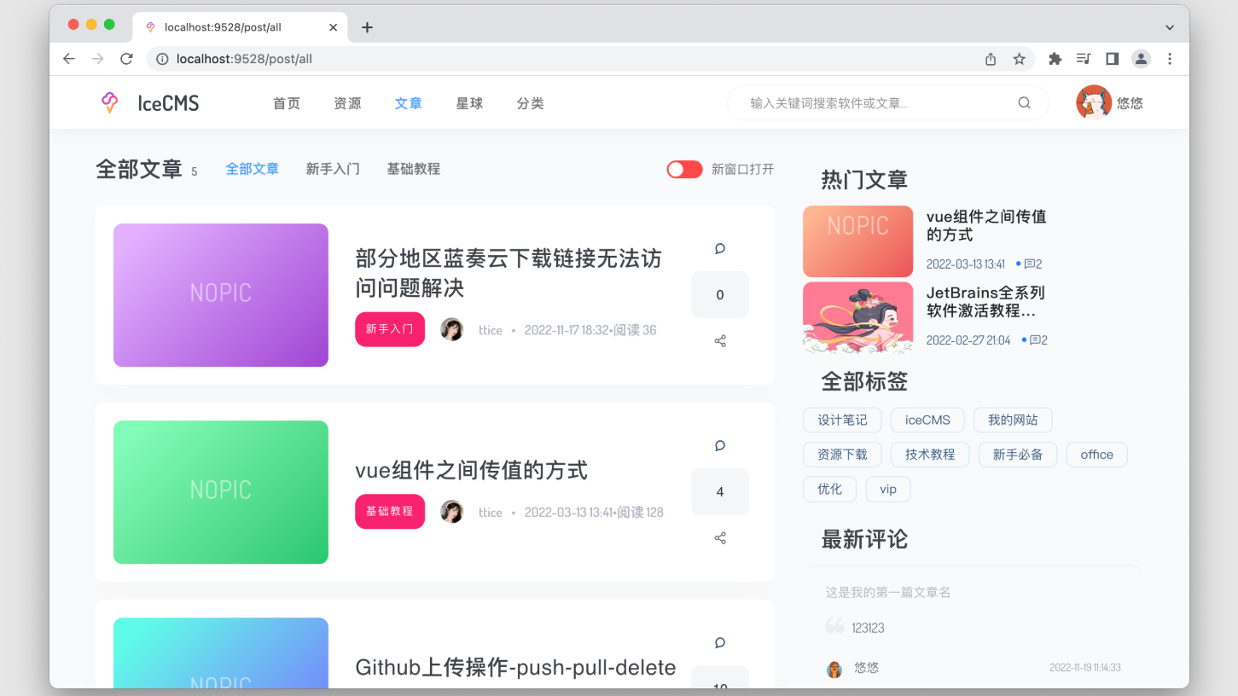The height and width of the screenshot is (696, 1238).
Task: Click the upvote count on the first article
Action: click(x=719, y=294)
